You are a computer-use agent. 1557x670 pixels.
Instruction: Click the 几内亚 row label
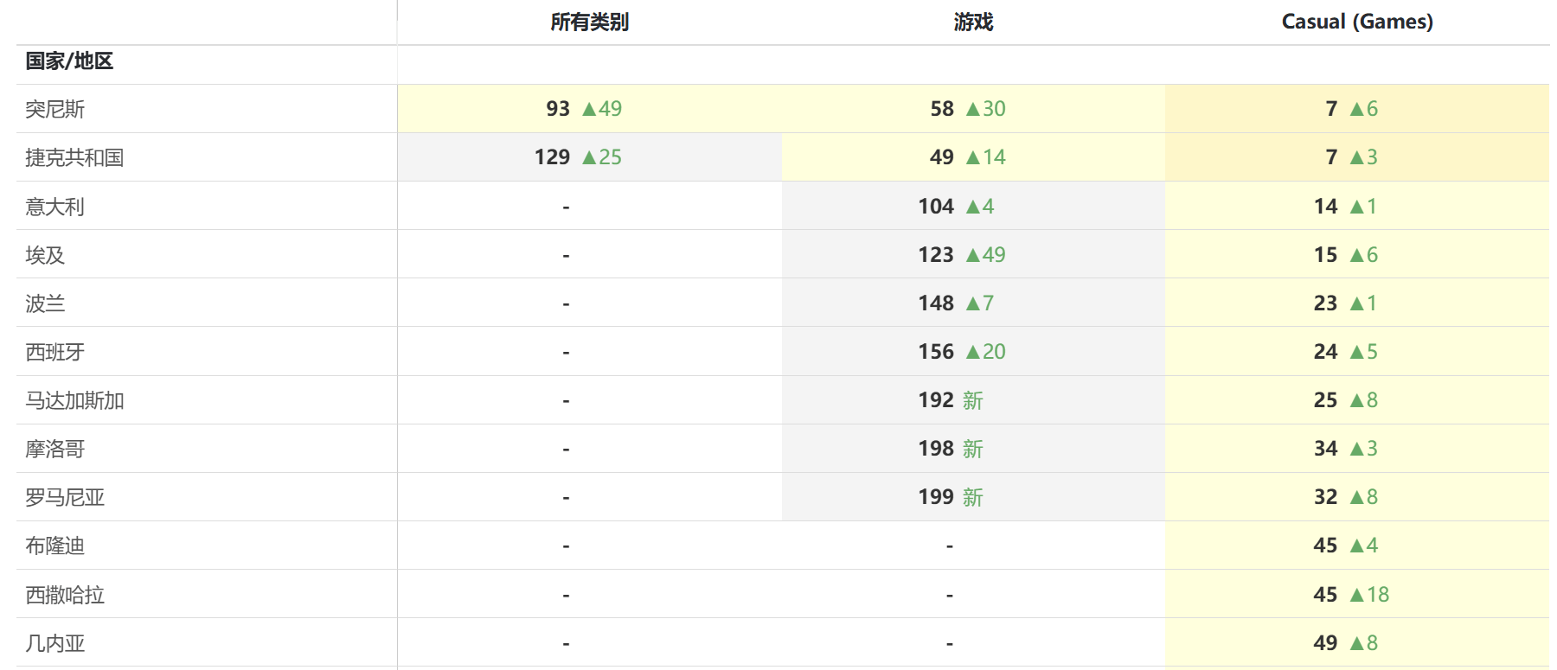[55, 643]
